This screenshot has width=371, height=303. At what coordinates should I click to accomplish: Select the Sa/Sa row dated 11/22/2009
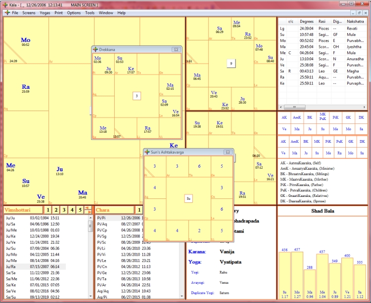[x=35, y=273]
